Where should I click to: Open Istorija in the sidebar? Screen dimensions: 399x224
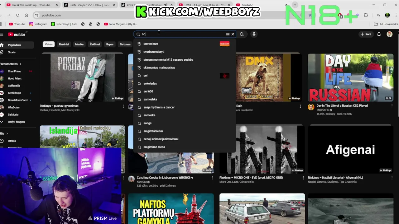pos(16,141)
